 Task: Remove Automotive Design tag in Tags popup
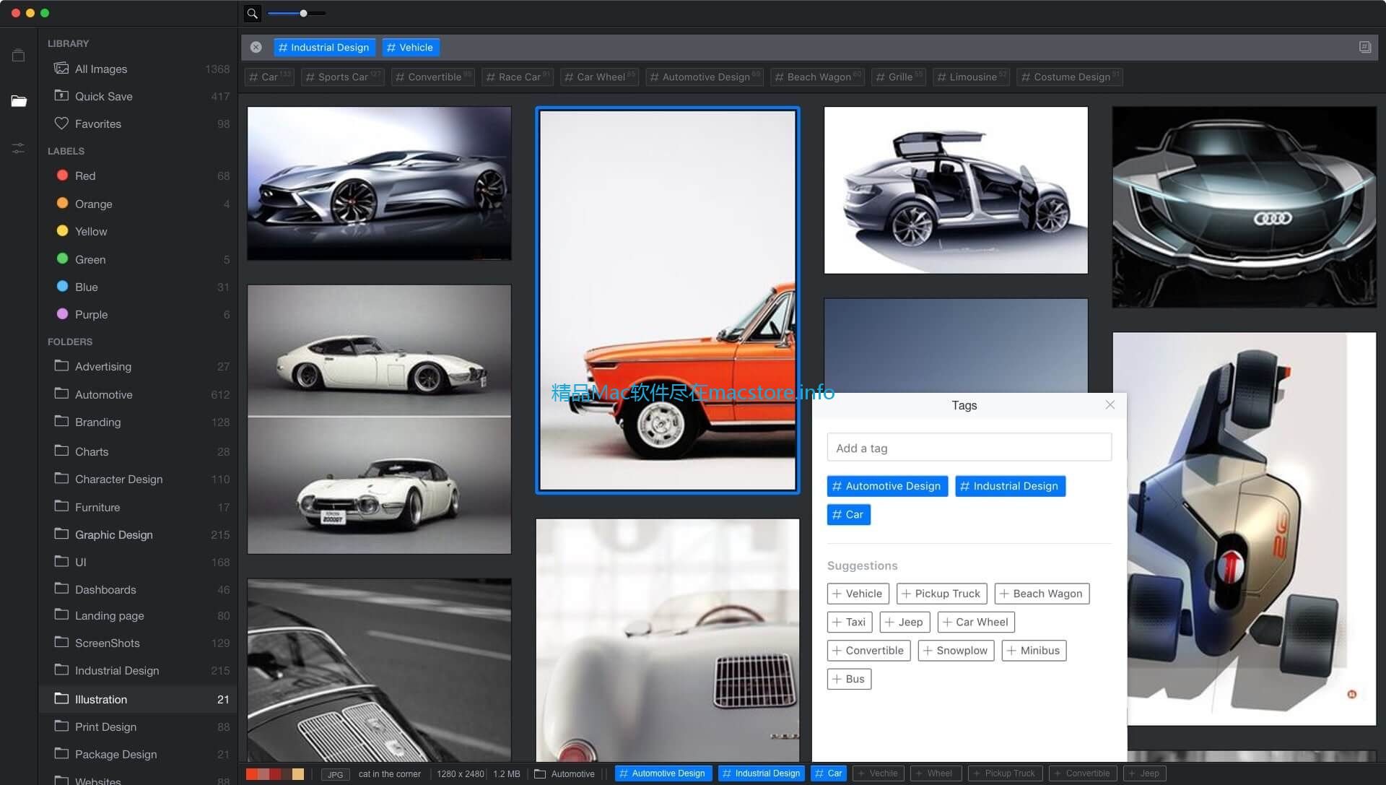tap(887, 486)
